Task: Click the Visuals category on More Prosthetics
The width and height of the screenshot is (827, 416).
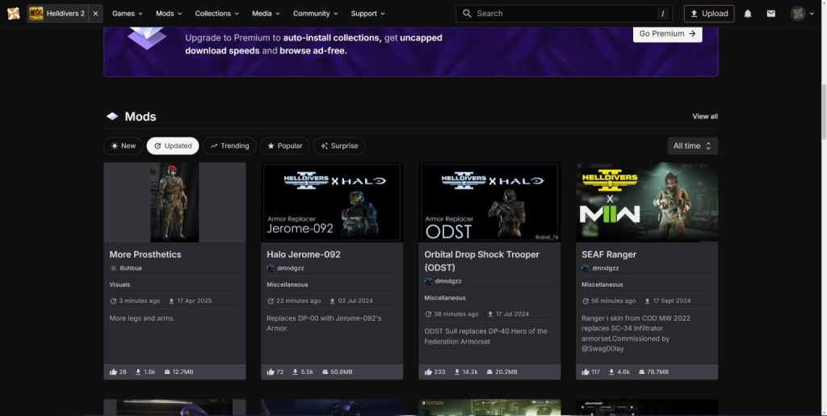Action: [120, 284]
